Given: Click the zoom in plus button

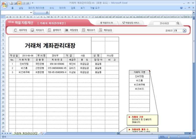Looking at the screenshot, I should tap(190, 137).
